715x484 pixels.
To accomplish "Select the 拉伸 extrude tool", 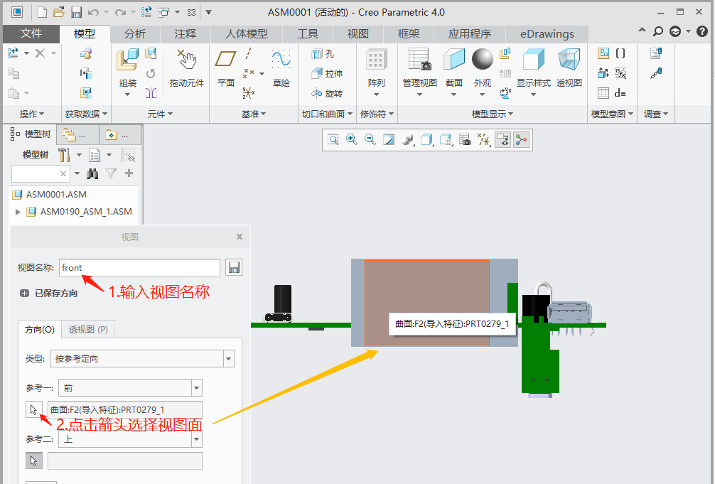I will [327, 73].
